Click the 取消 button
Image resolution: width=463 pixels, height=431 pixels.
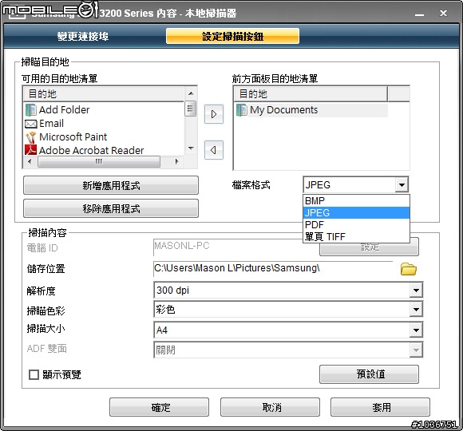coord(270,407)
